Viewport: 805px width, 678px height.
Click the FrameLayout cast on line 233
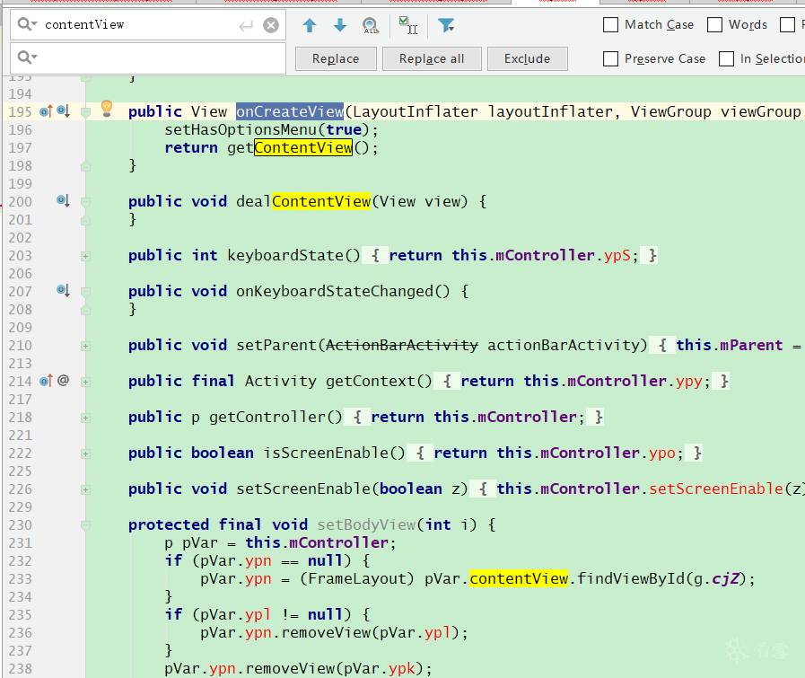click(357, 579)
